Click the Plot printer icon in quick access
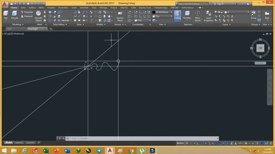Screen dimensions: 275x154 point(28,4)
